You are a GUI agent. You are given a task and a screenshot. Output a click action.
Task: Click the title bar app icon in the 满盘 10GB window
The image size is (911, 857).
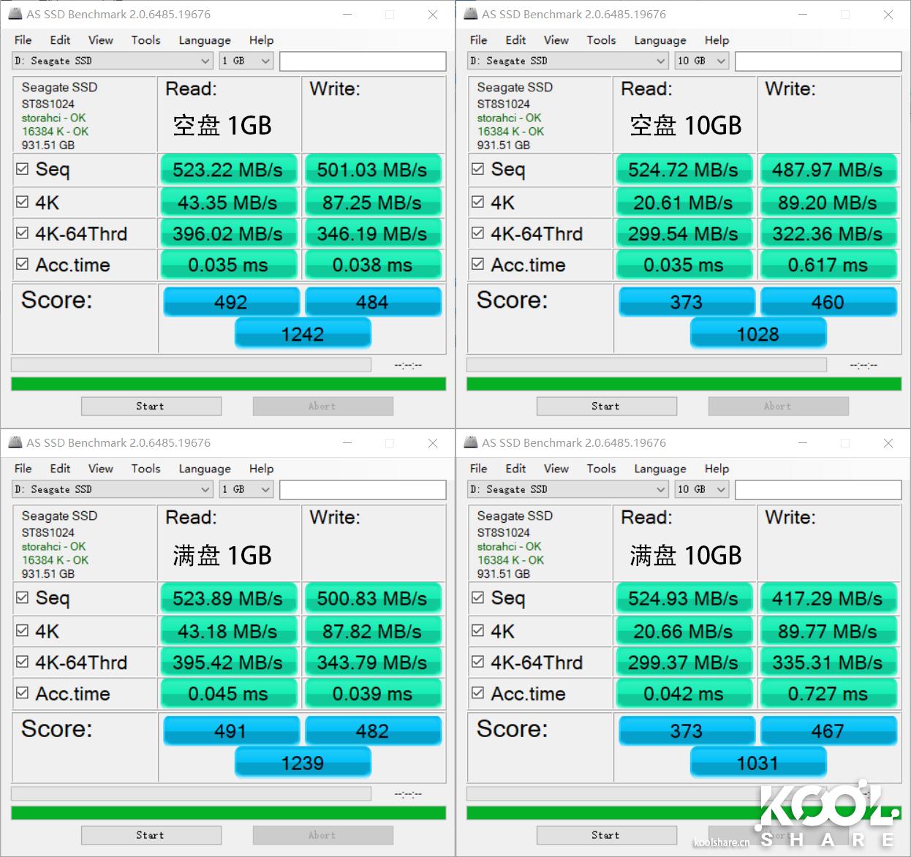point(471,442)
